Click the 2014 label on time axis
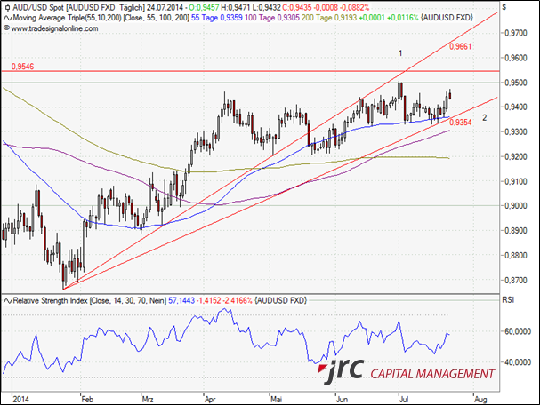Viewport: 540px width, 405px height. tap(21, 398)
